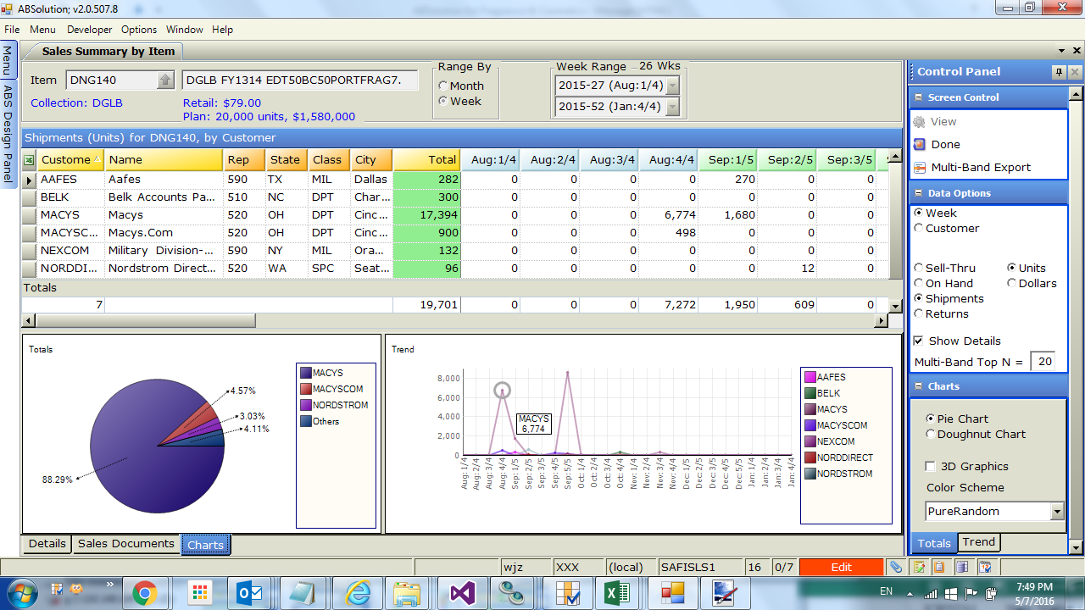Viewport: 1085px width, 610px height.
Task: Switch to the Trend tab in Control Panel
Action: click(979, 542)
